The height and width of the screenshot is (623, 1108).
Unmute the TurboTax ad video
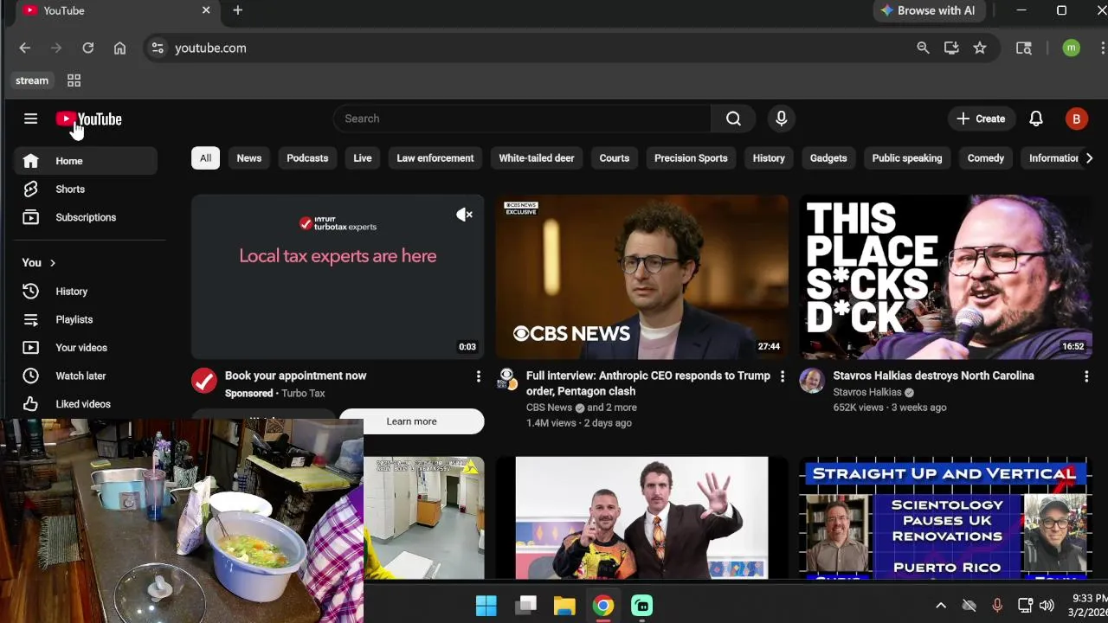[465, 215]
